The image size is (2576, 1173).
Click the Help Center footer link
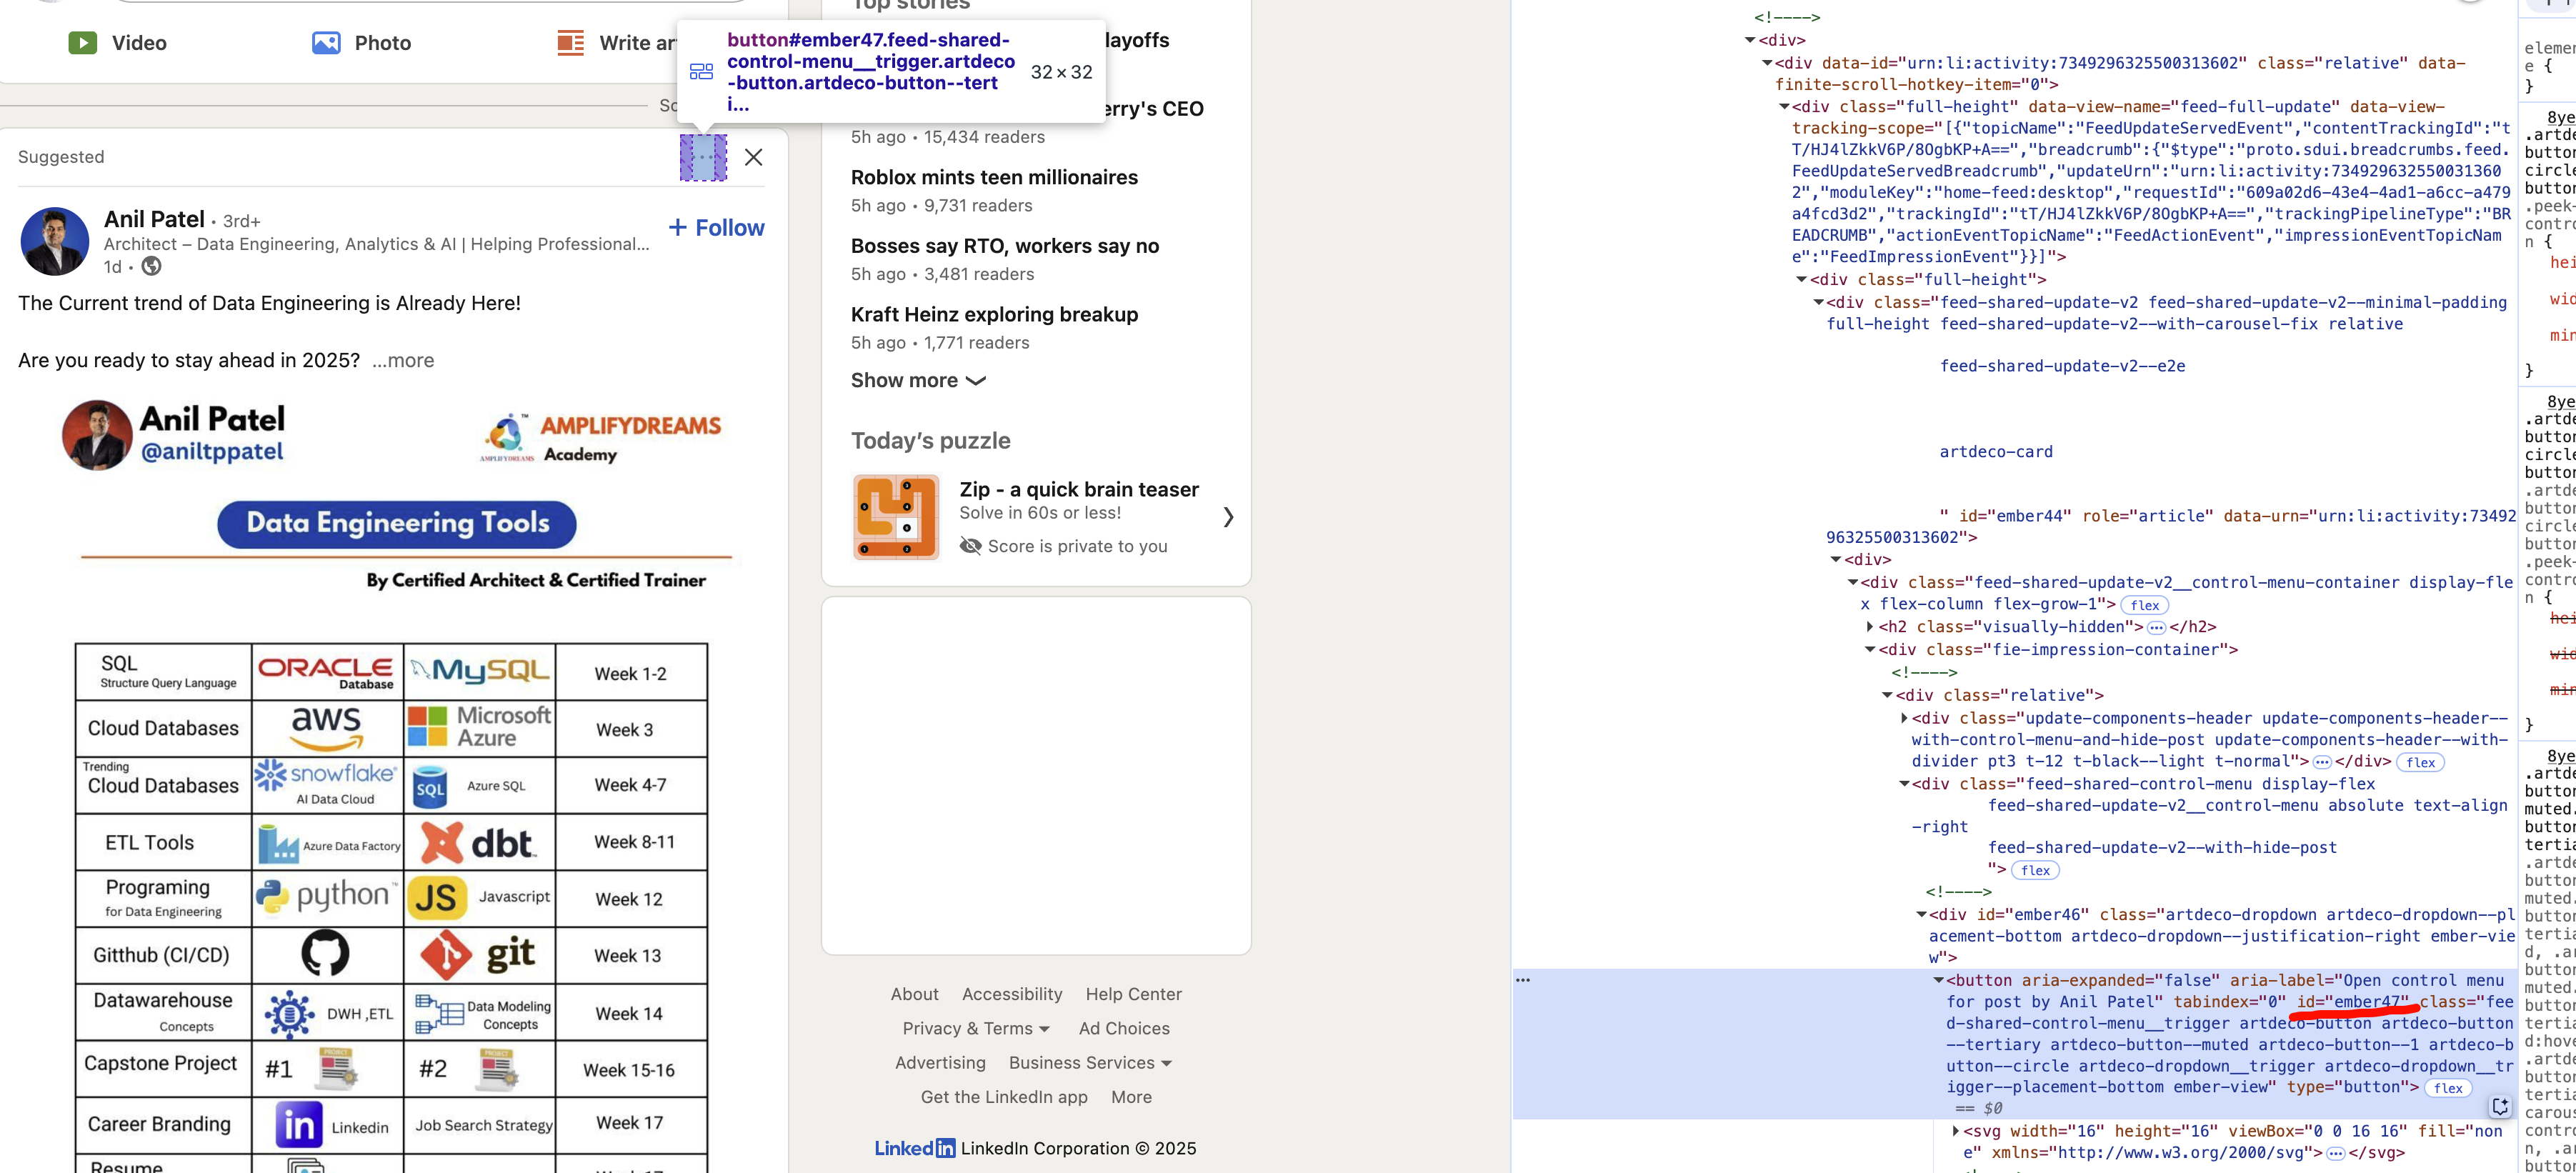coord(1133,994)
